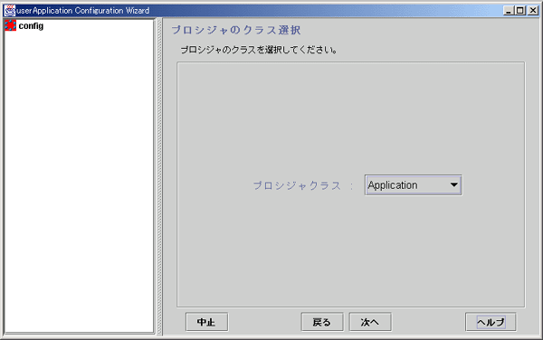Click the instruction text プロシジャのクラスを選択してください
Image resolution: width=543 pixels, height=340 pixels.
tap(259, 50)
